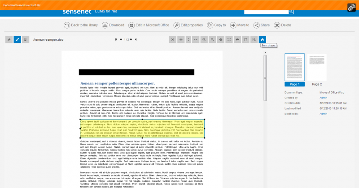359x188 pixels.
Task: Select the pin annotation tool
Action: pyautogui.click(x=9, y=40)
